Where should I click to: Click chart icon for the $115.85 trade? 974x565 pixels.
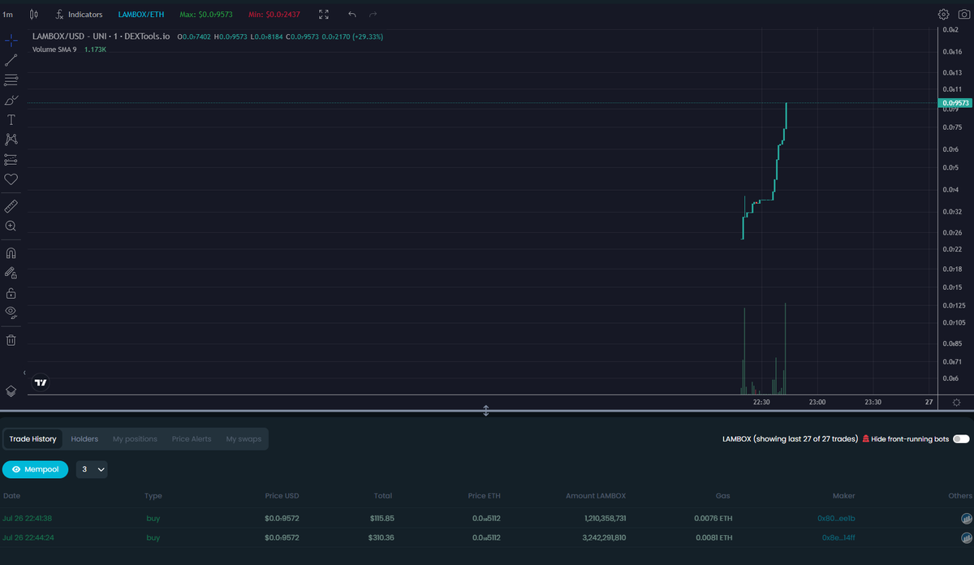[x=966, y=518]
